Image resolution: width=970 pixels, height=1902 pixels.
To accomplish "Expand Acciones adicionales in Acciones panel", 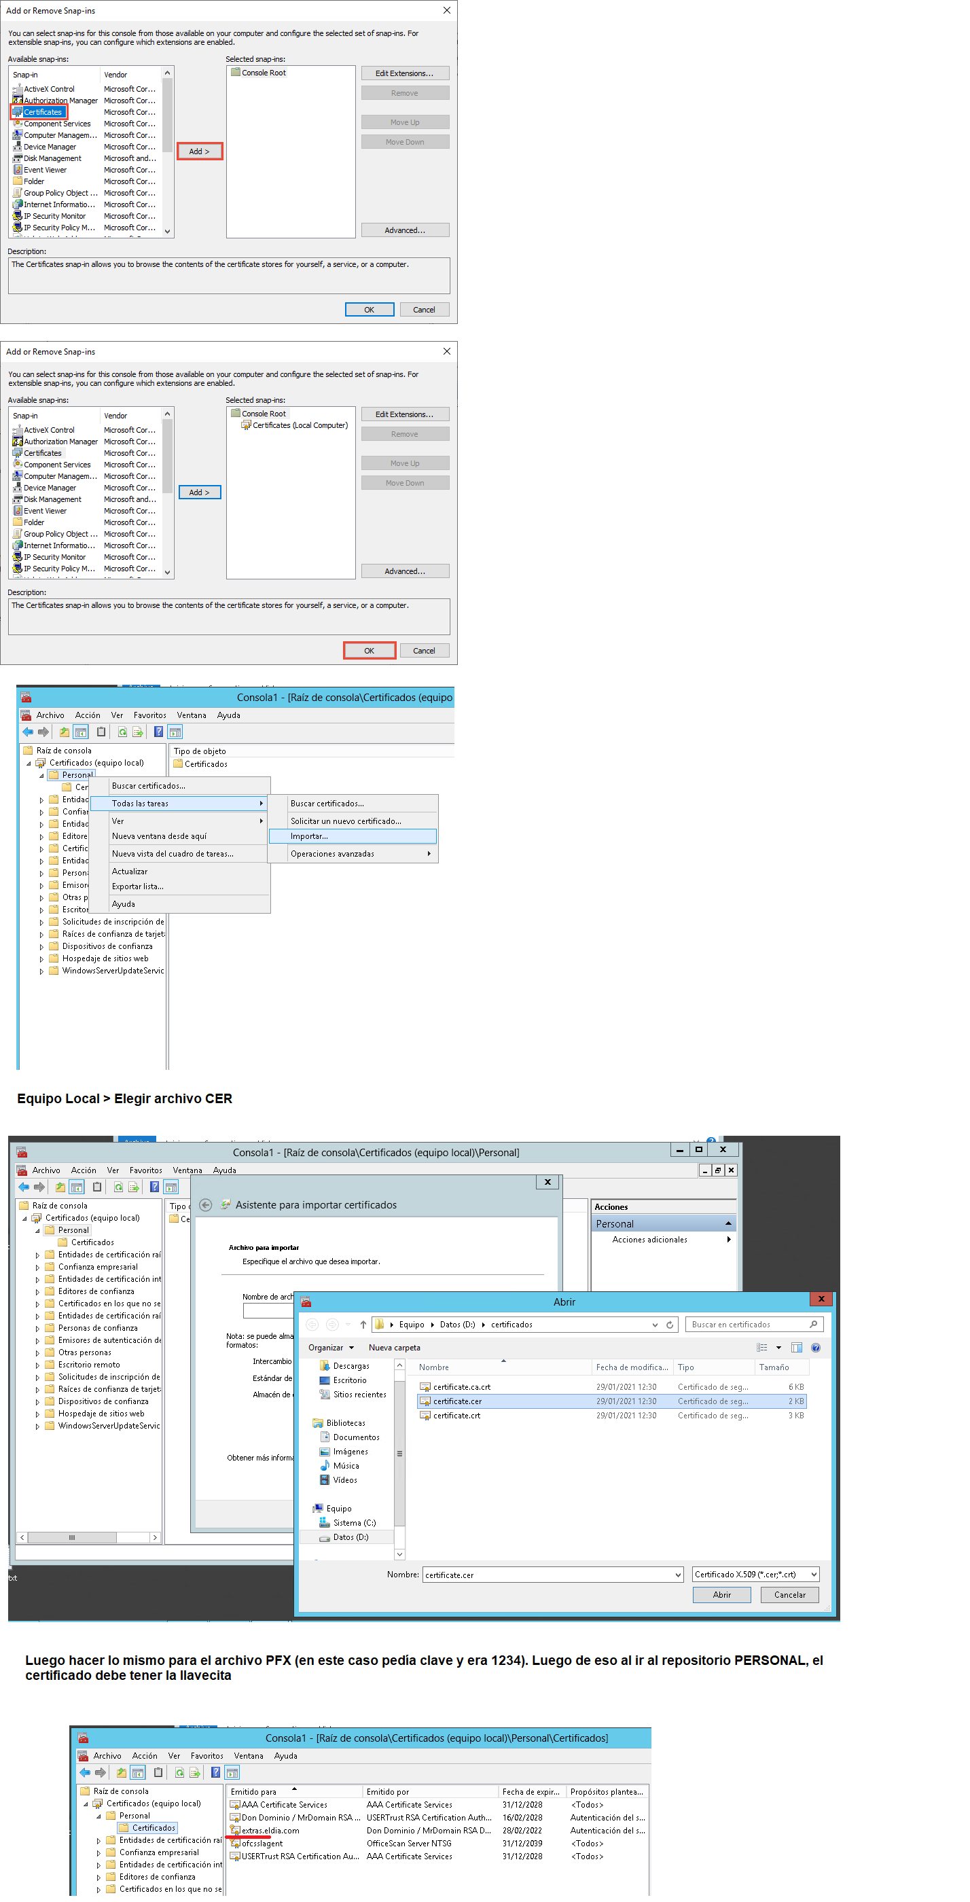I will [728, 1240].
